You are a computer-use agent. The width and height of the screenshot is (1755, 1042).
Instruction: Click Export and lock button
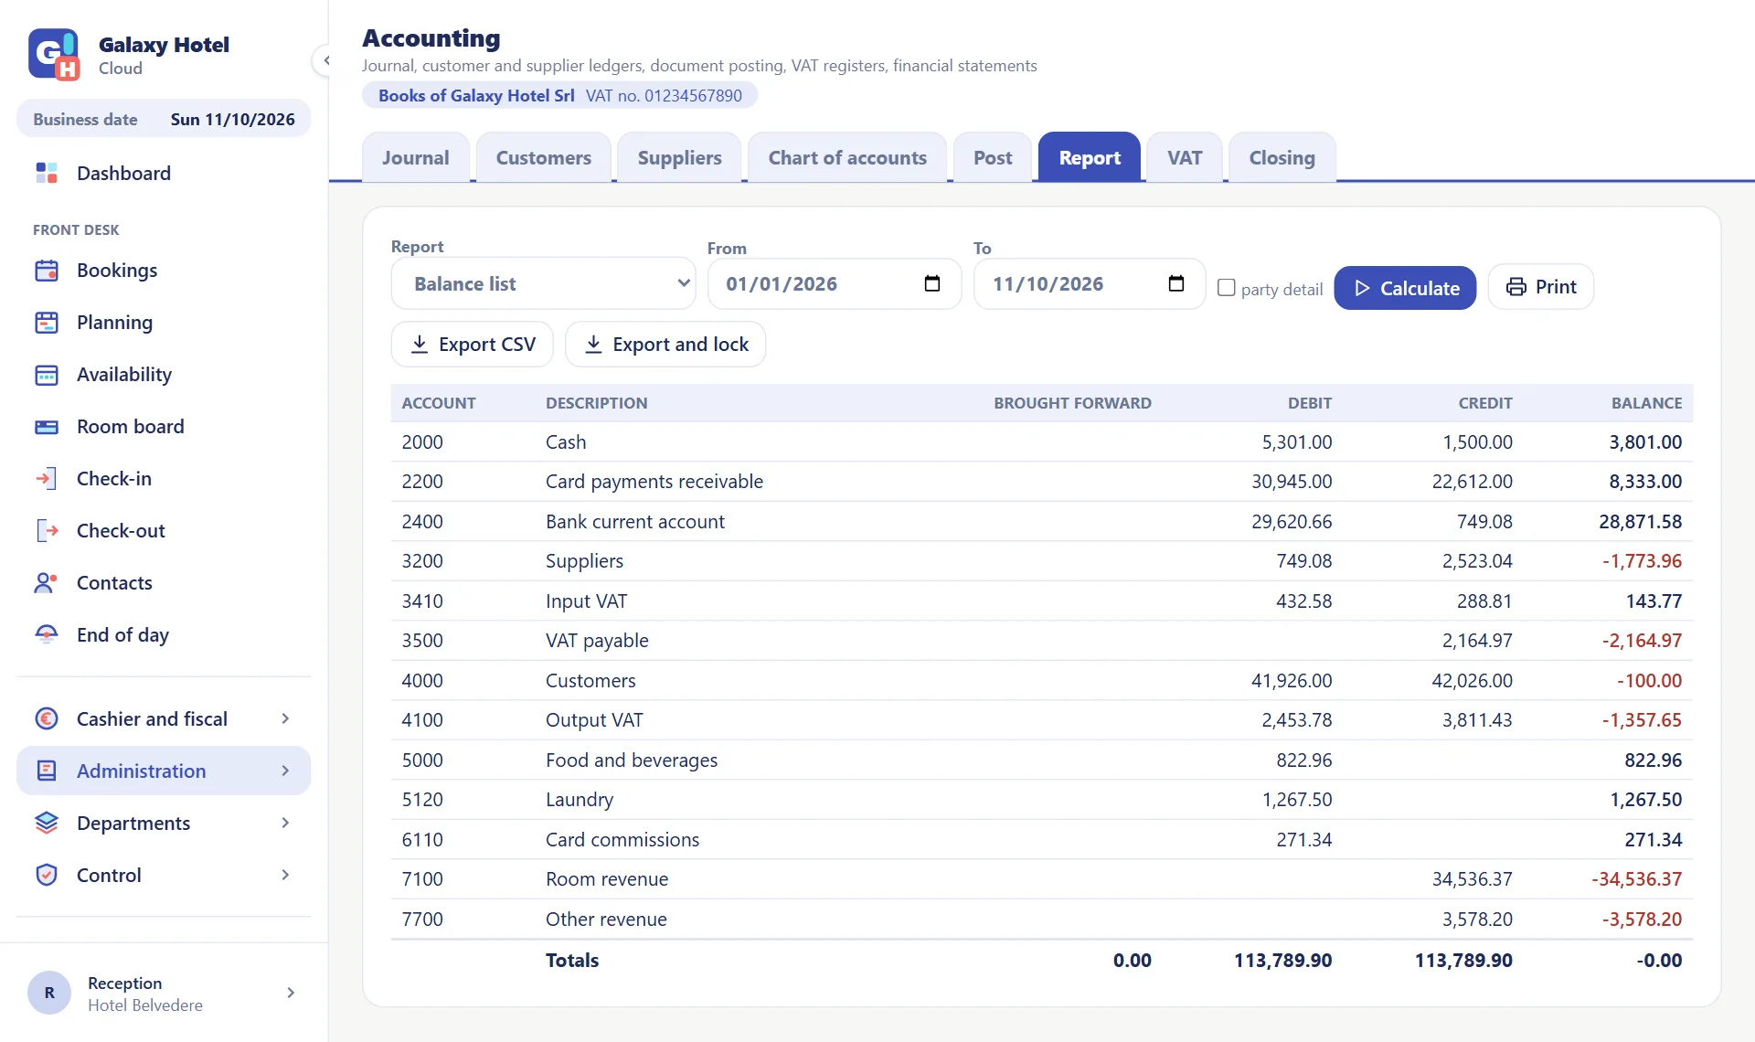pos(665,344)
